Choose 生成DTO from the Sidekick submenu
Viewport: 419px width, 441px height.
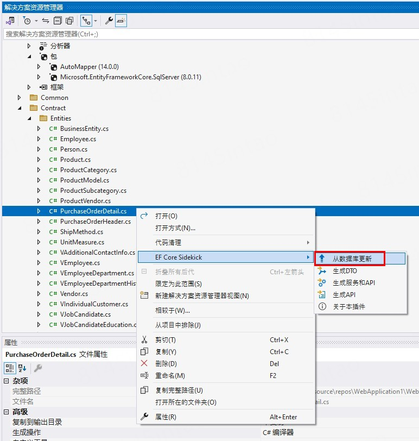[x=345, y=270]
